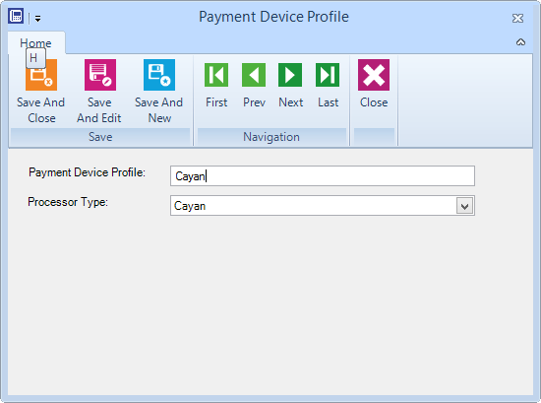Expand the Processor Type dropdown arrow
Image resolution: width=541 pixels, height=403 pixels.
pyautogui.click(x=464, y=206)
